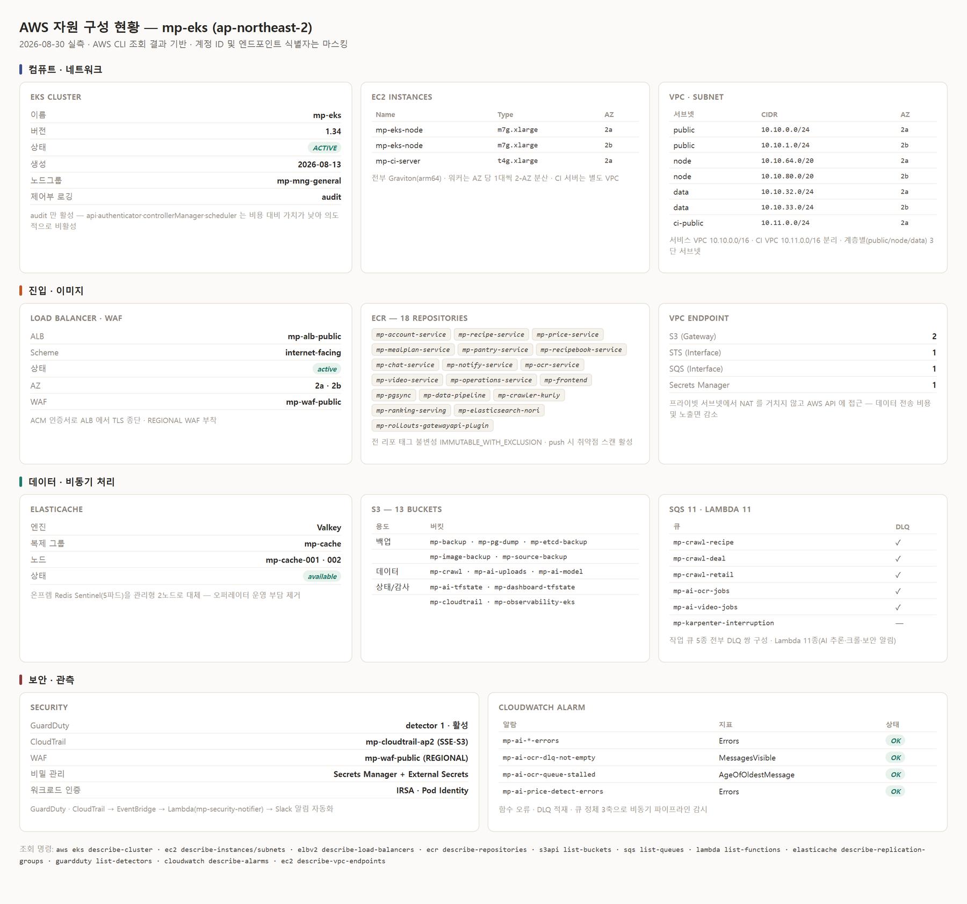Click the S3 (Gateway) endpoint row

coord(803,336)
